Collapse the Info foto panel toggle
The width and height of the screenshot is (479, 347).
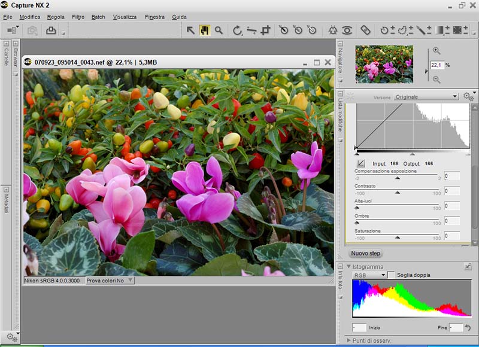(340, 266)
